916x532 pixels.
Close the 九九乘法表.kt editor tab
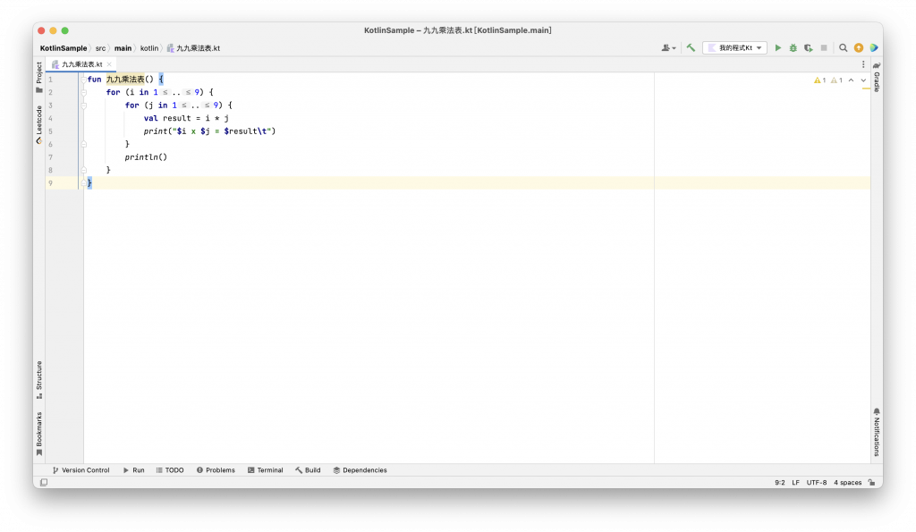[109, 64]
